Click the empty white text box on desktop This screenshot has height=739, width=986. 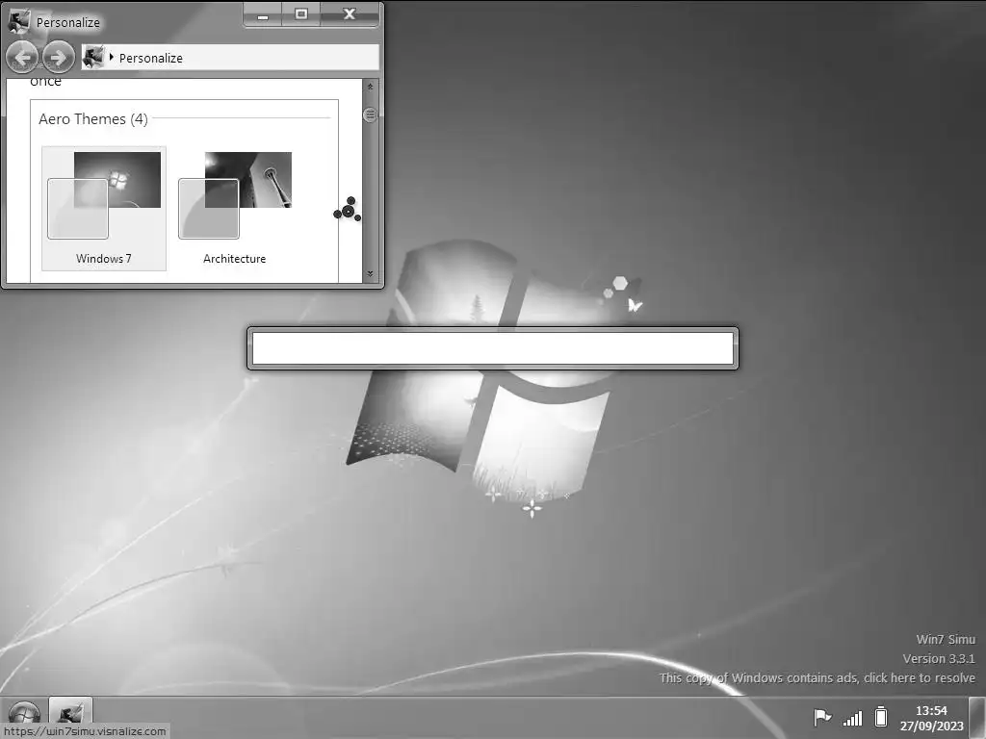tap(493, 348)
